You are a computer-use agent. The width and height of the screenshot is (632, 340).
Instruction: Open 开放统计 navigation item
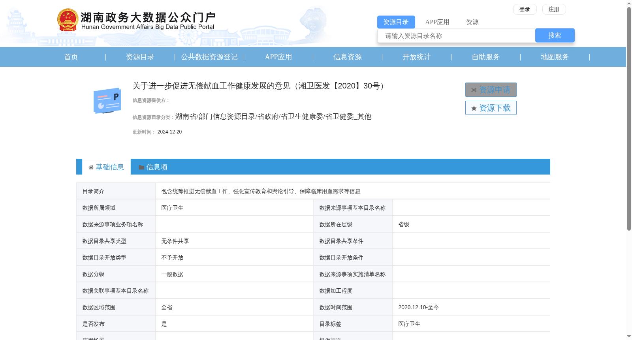pyautogui.click(x=417, y=57)
